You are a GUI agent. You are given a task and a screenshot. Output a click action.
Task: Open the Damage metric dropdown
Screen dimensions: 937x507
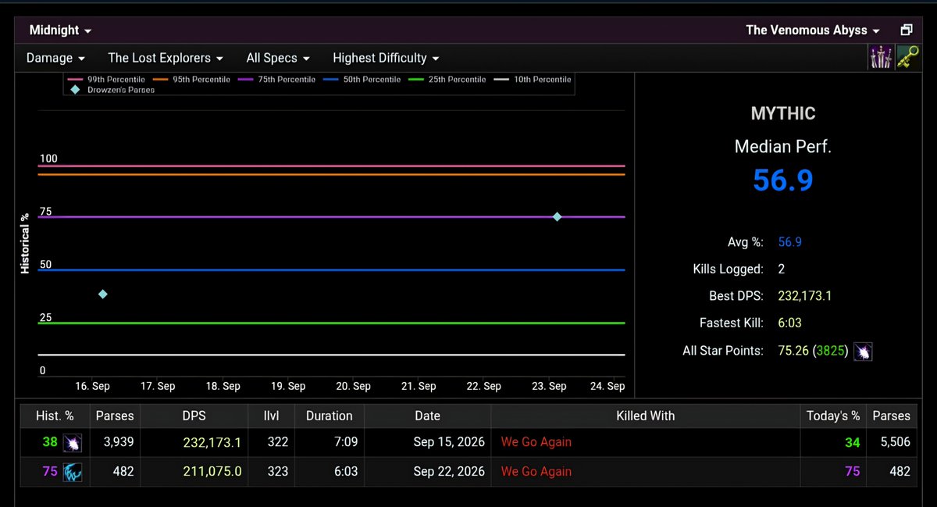click(x=56, y=58)
